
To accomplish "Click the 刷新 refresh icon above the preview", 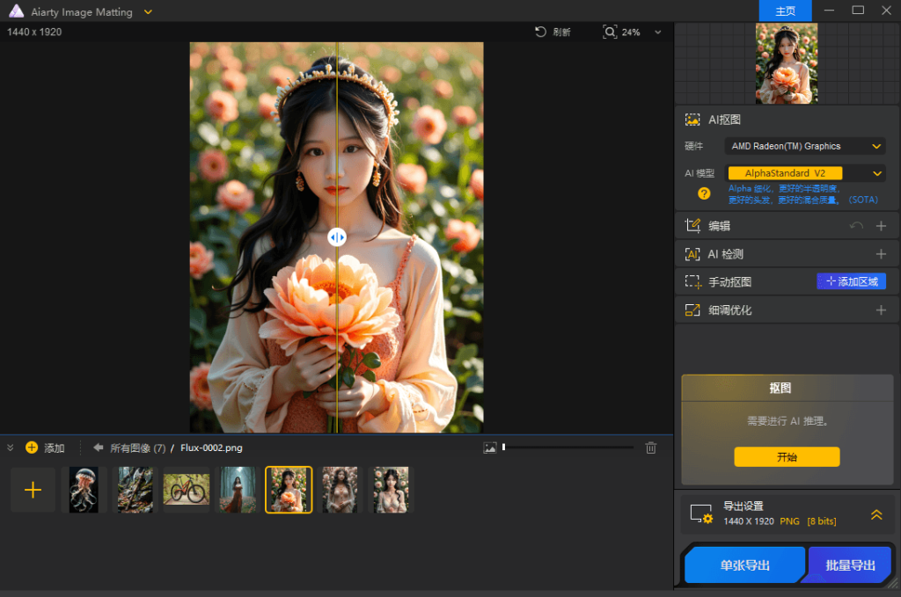I will pos(539,32).
